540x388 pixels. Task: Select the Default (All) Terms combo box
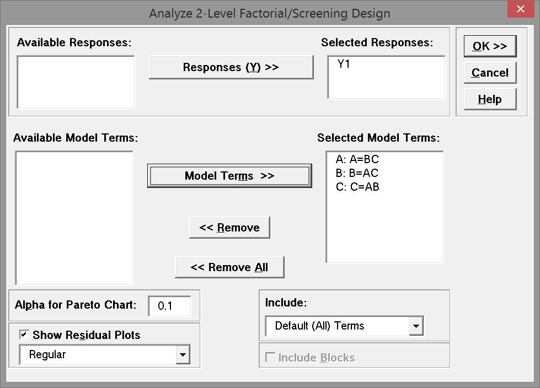336,326
